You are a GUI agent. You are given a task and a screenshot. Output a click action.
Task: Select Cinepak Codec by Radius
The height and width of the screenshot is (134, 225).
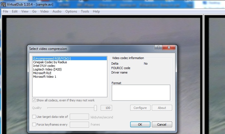tap(70, 62)
